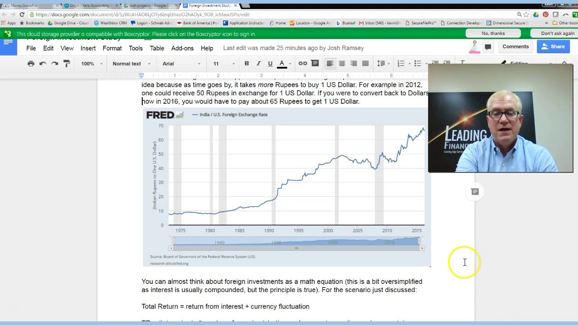578x325 pixels.
Task: Click the FRED exchange rate chart image
Action: [x=287, y=188]
